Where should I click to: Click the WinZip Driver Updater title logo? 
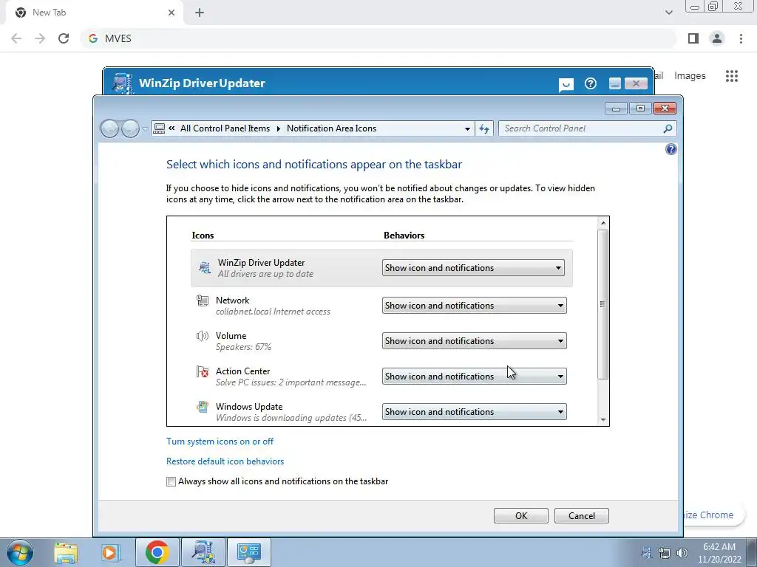pyautogui.click(x=122, y=83)
